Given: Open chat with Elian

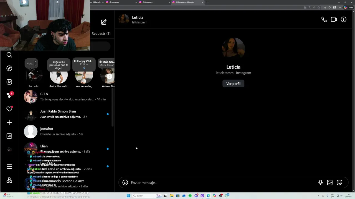Looking at the screenshot, I should [x=67, y=149].
